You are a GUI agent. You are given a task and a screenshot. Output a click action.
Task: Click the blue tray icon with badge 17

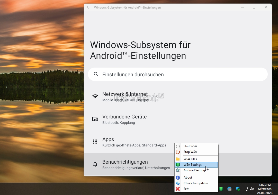click(229, 189)
